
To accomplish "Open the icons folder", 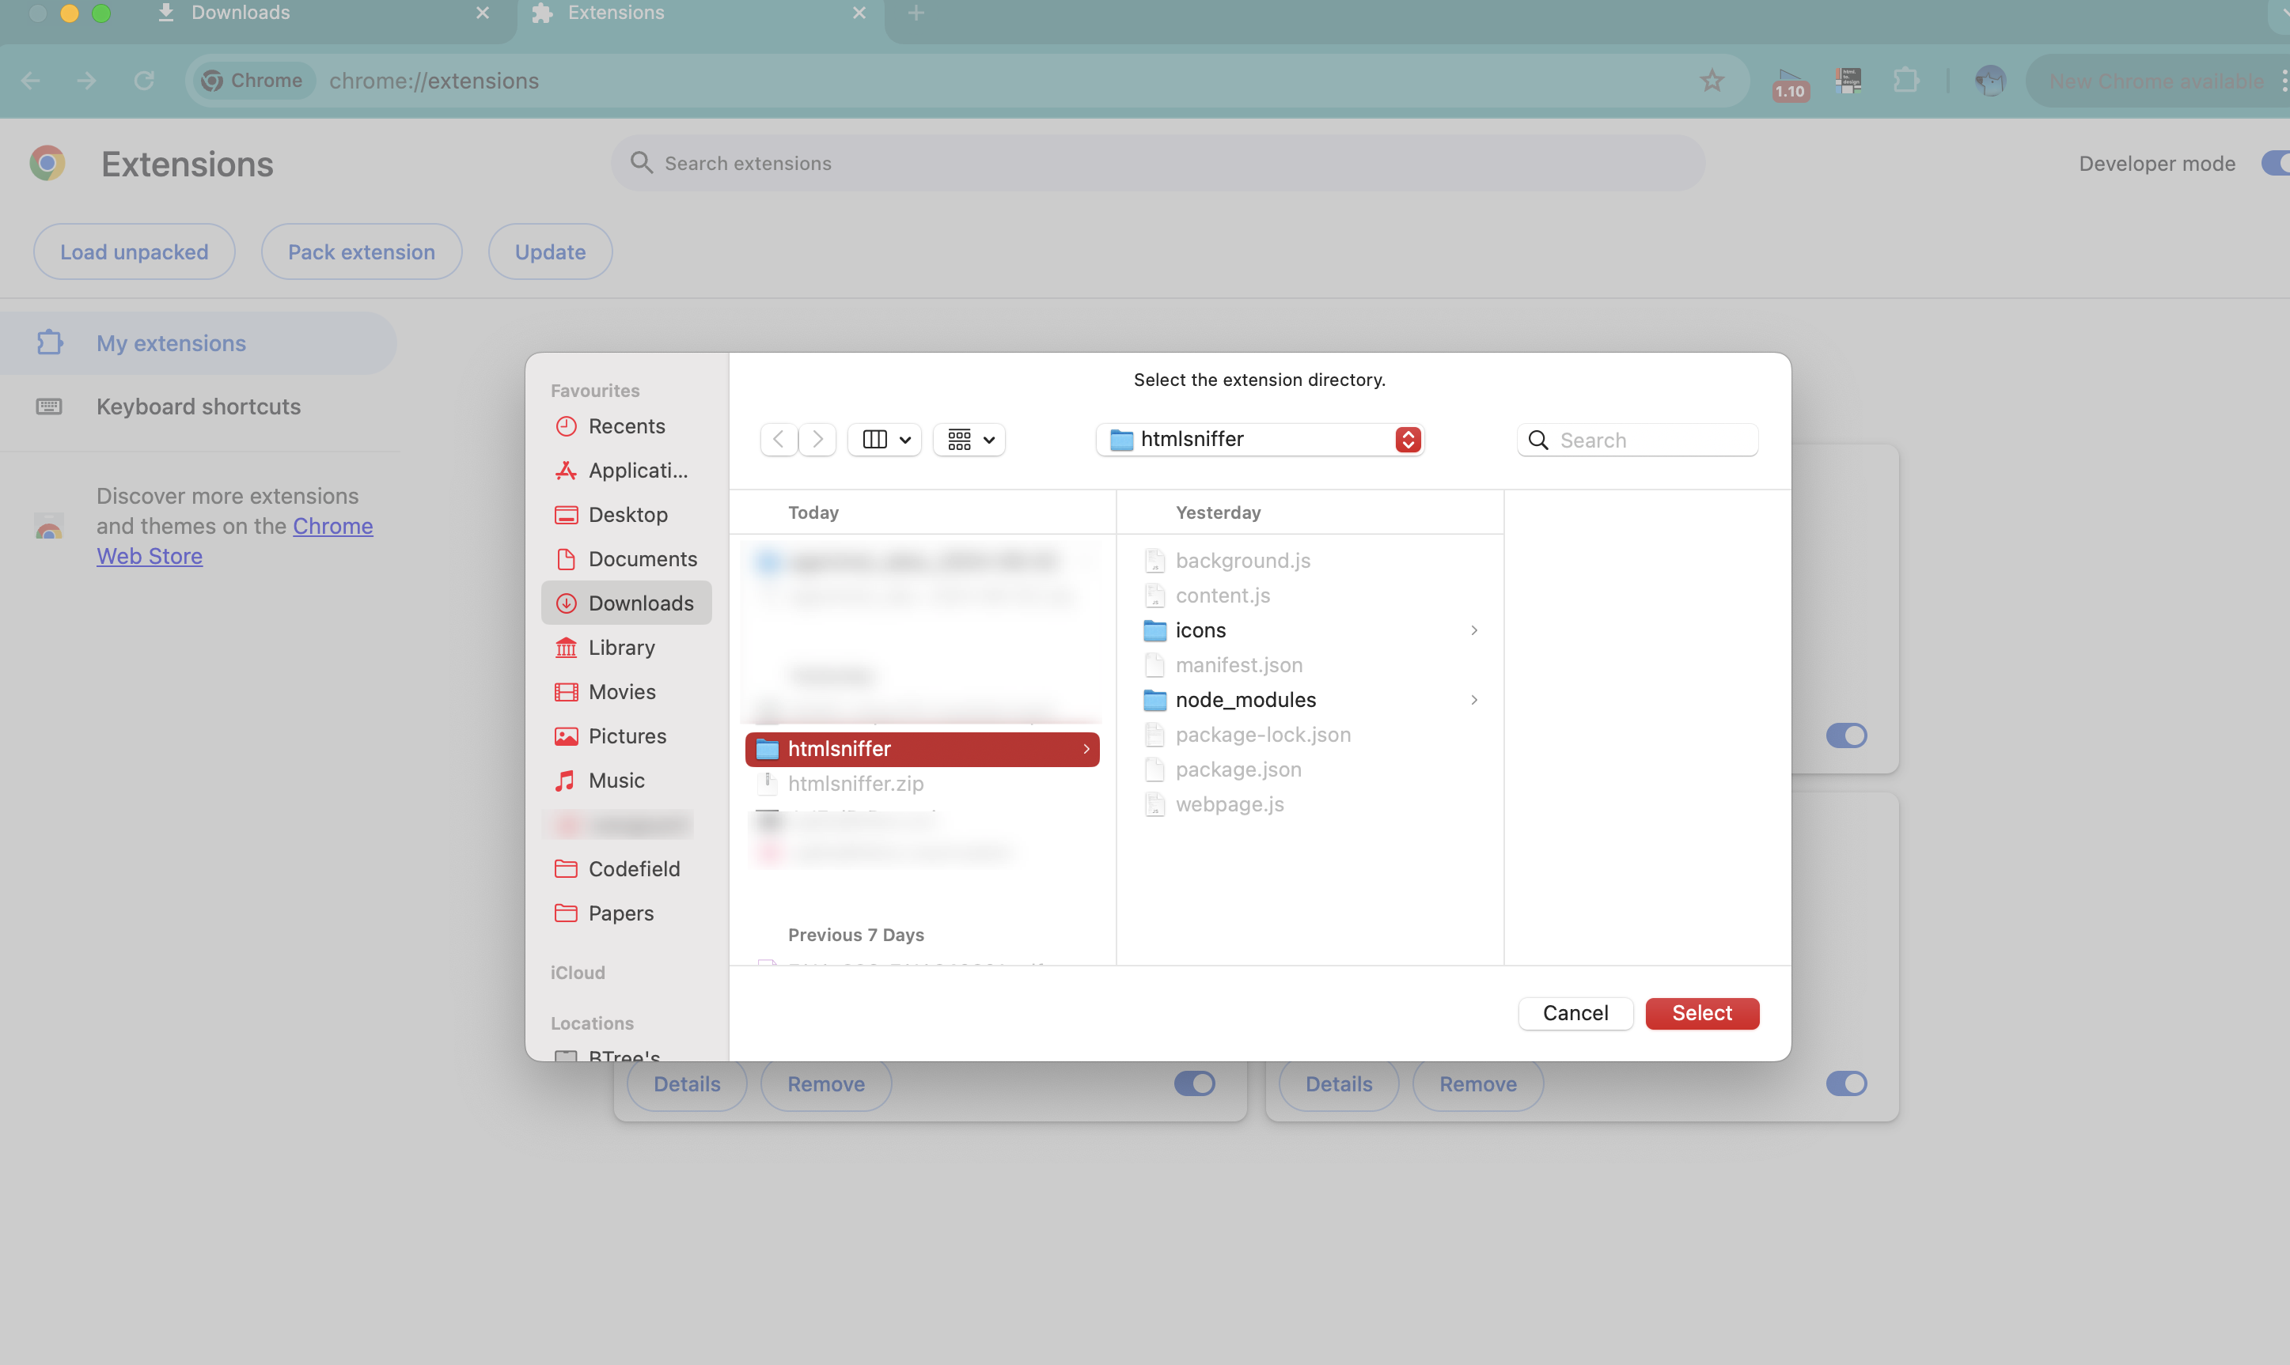I will [x=1200, y=630].
